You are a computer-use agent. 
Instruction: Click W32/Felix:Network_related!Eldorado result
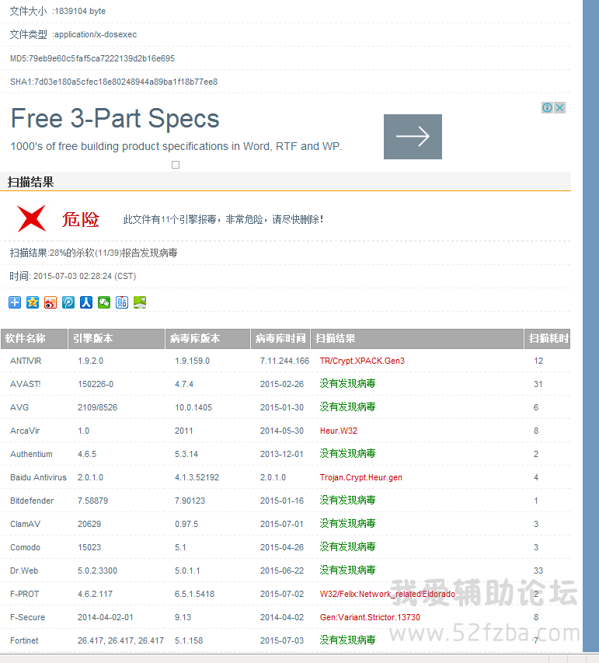[x=387, y=594]
